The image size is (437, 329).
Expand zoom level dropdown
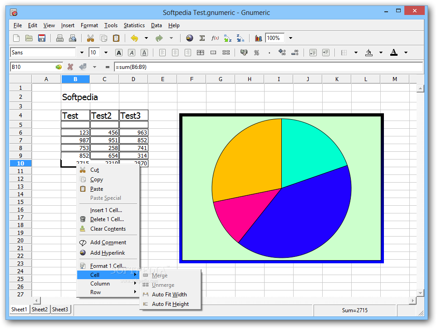click(x=290, y=38)
